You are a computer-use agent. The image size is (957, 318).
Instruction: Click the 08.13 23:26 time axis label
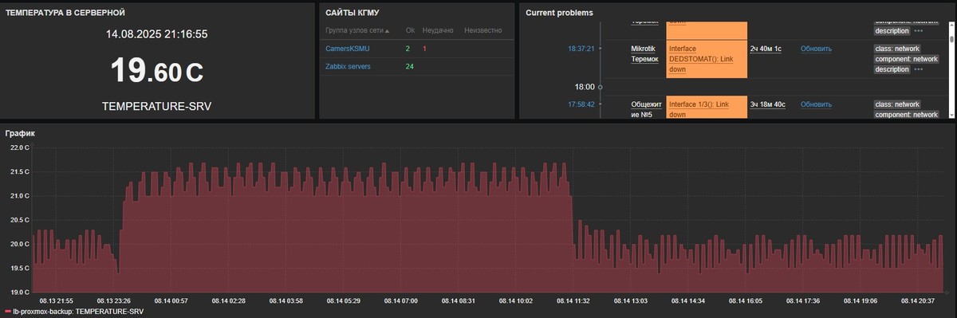[x=115, y=300]
